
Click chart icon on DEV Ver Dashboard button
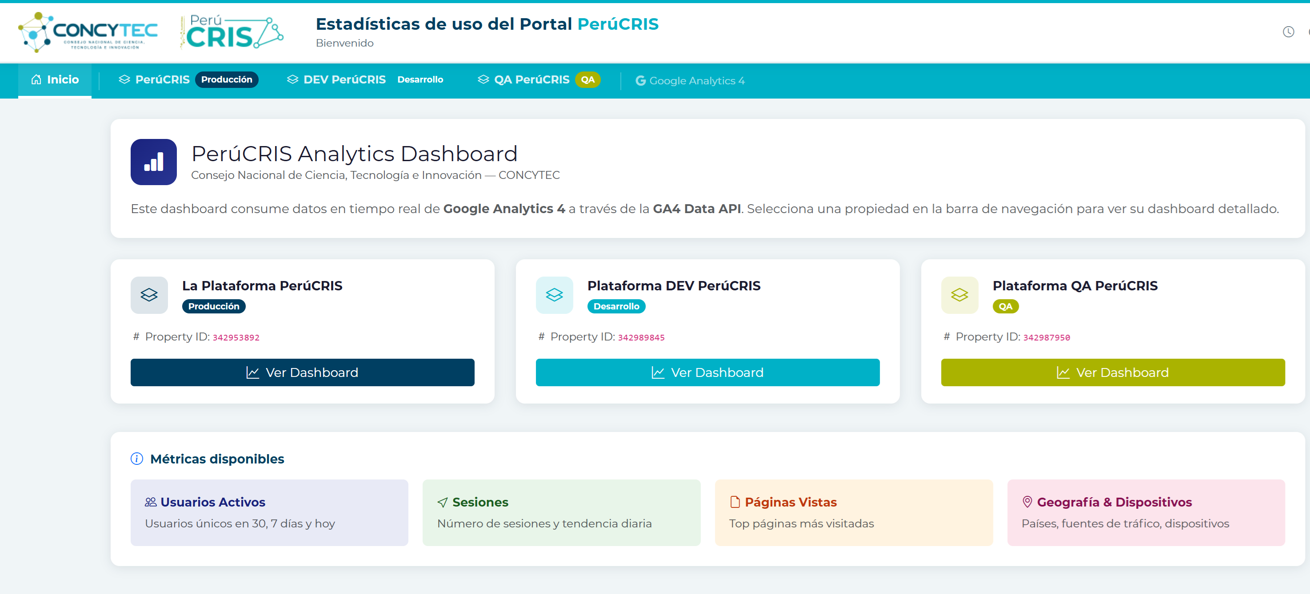coord(658,373)
